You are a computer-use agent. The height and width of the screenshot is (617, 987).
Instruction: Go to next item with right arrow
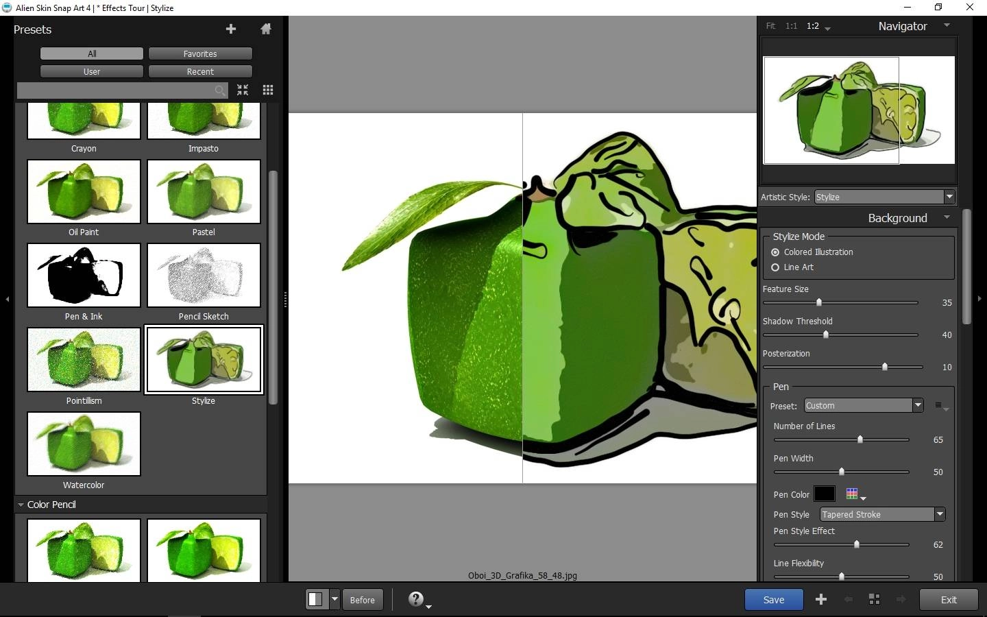[901, 599]
